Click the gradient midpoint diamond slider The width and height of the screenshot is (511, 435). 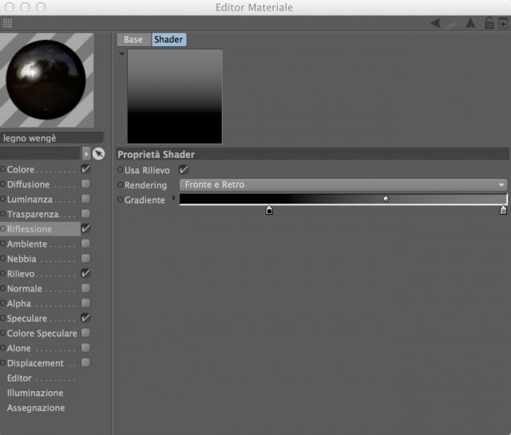tap(386, 199)
